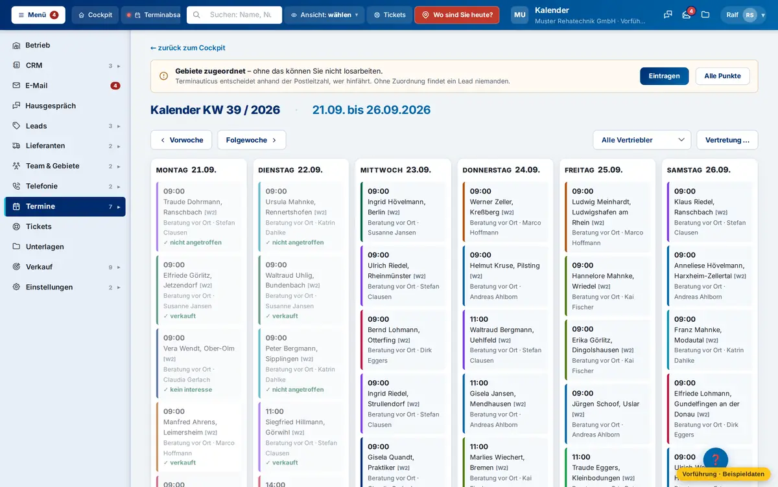
Task: Click the Termine calendar icon
Action: click(16, 207)
